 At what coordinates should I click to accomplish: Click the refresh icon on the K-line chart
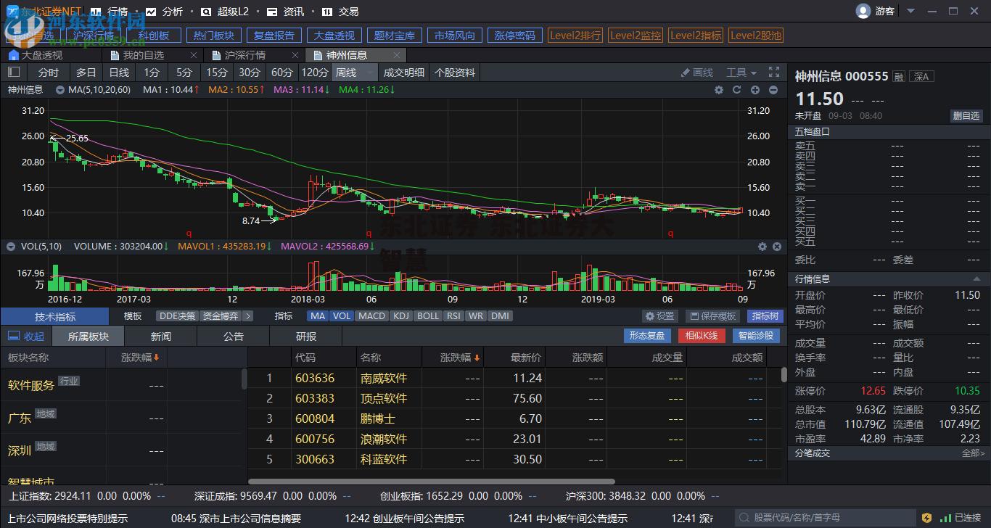[x=737, y=90]
